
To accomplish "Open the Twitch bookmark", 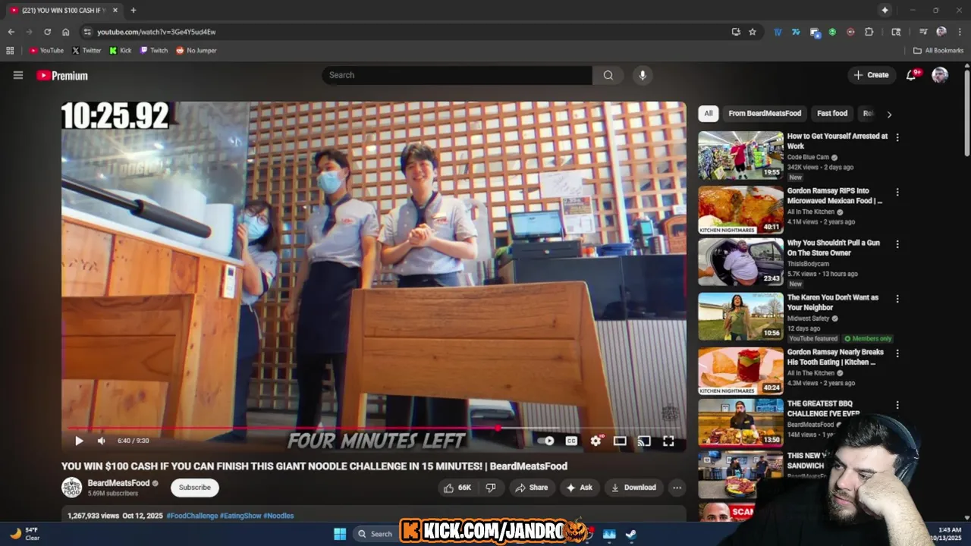I will point(154,51).
